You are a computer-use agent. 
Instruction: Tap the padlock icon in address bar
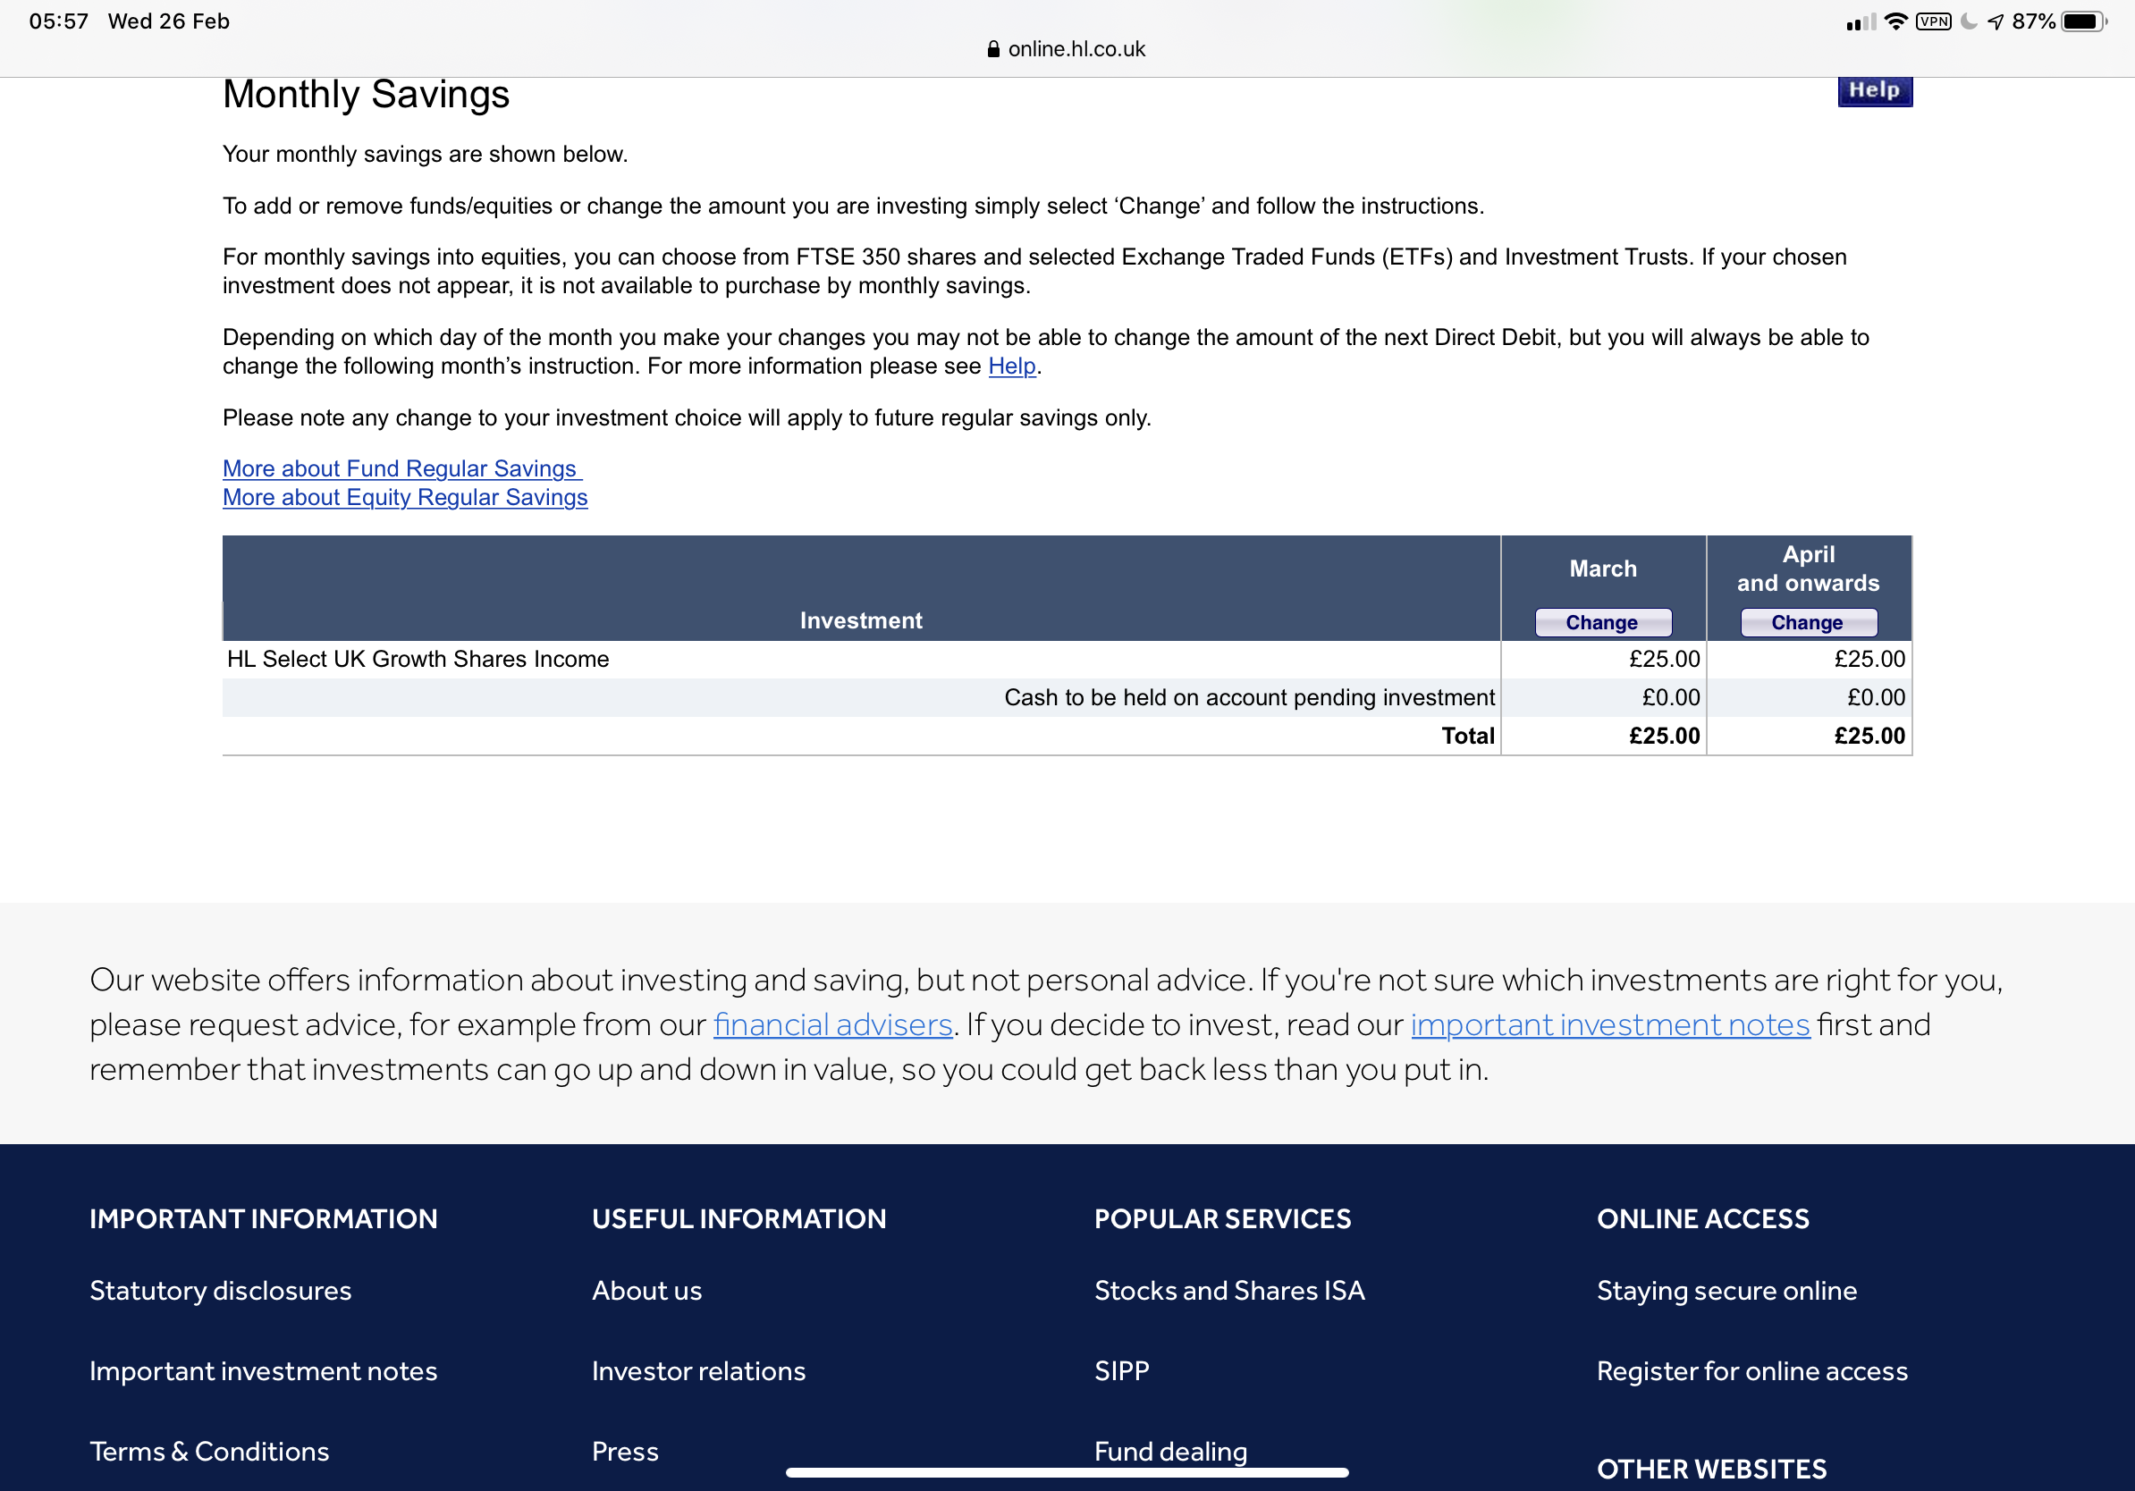pyautogui.click(x=993, y=49)
